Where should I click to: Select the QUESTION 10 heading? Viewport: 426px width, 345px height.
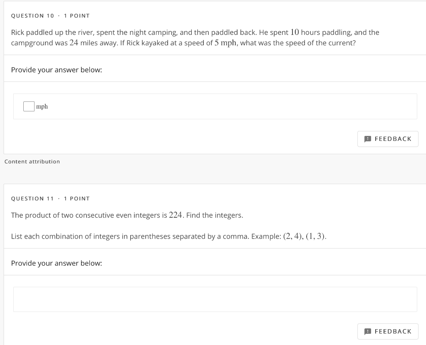[33, 16]
